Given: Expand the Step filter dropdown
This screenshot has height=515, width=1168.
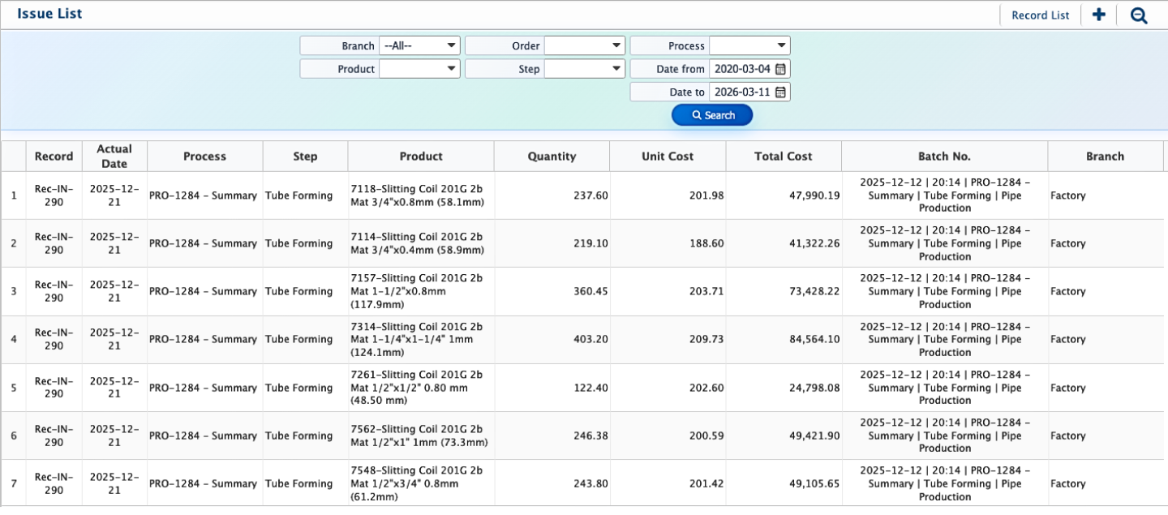Looking at the screenshot, I should 584,69.
